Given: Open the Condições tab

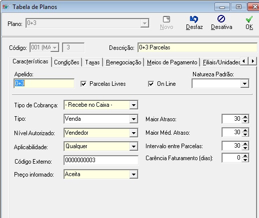Looking at the screenshot, I should [x=66, y=62].
